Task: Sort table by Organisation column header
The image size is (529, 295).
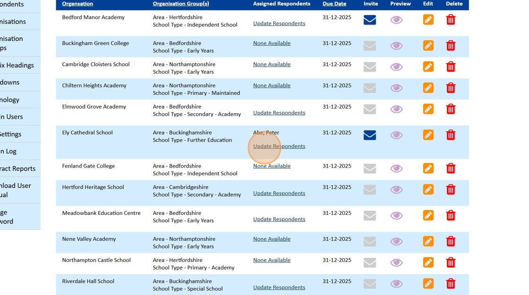Action: tap(77, 4)
